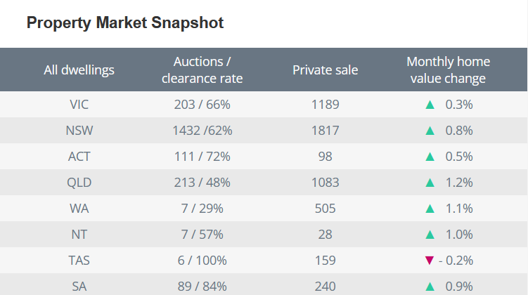The width and height of the screenshot is (528, 295).
Task: Select the SA auctions value 89 / 84%
Action: click(x=202, y=287)
